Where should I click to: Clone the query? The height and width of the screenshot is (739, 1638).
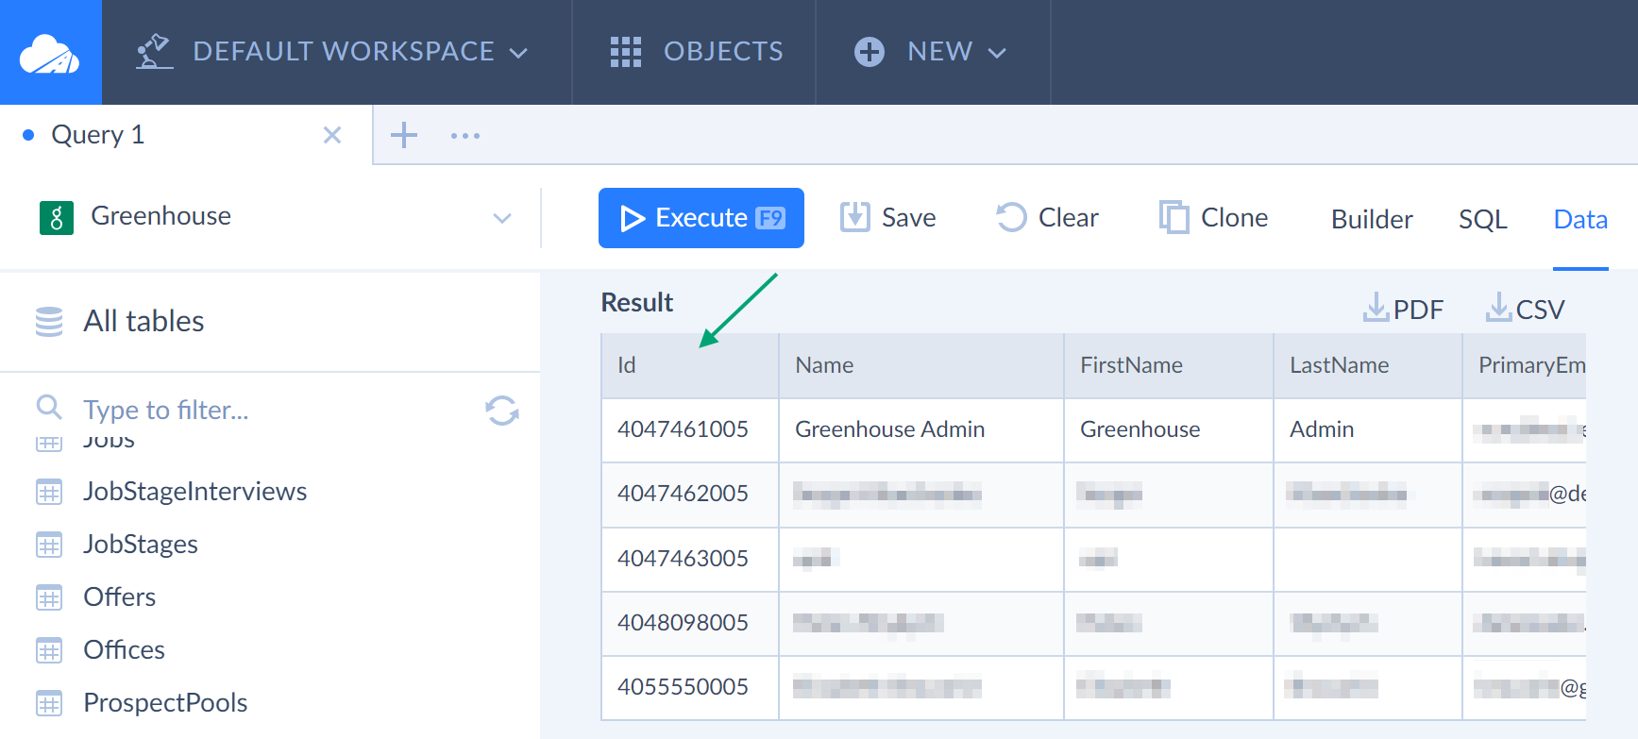point(1213,218)
